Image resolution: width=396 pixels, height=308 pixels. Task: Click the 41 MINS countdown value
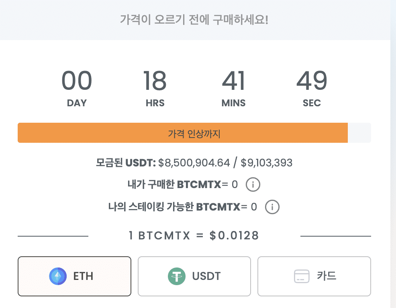click(x=233, y=81)
